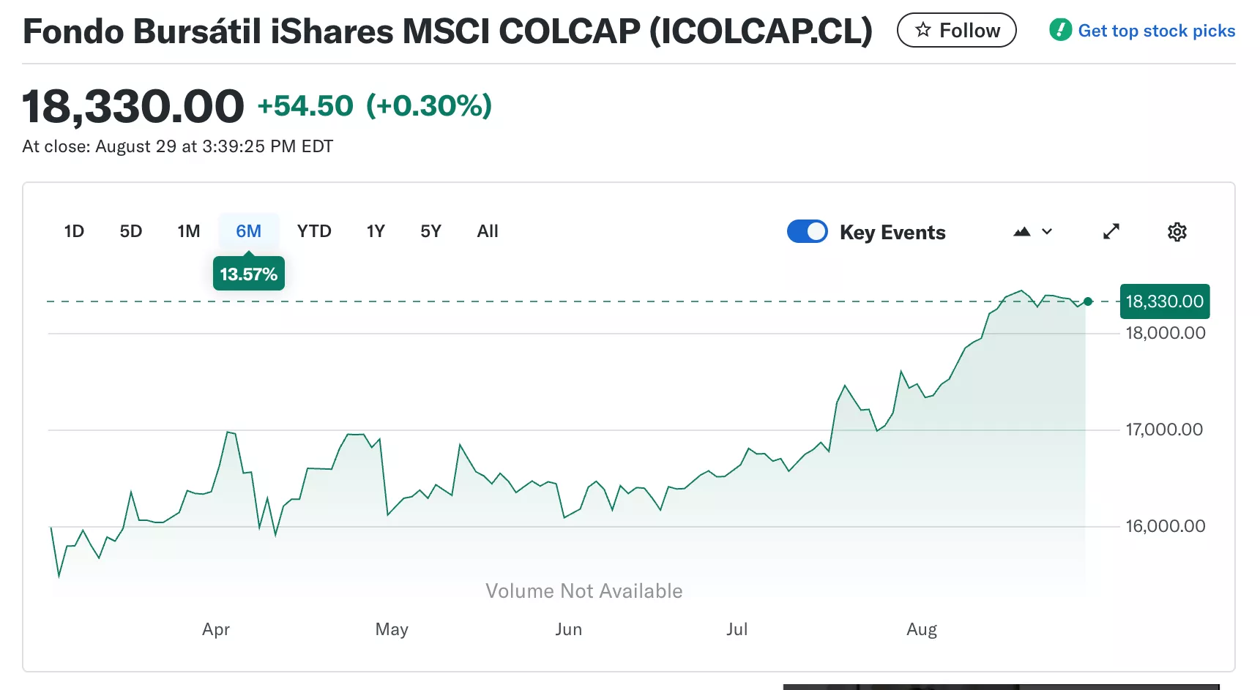Click the Apr label on time axis

[x=216, y=629]
